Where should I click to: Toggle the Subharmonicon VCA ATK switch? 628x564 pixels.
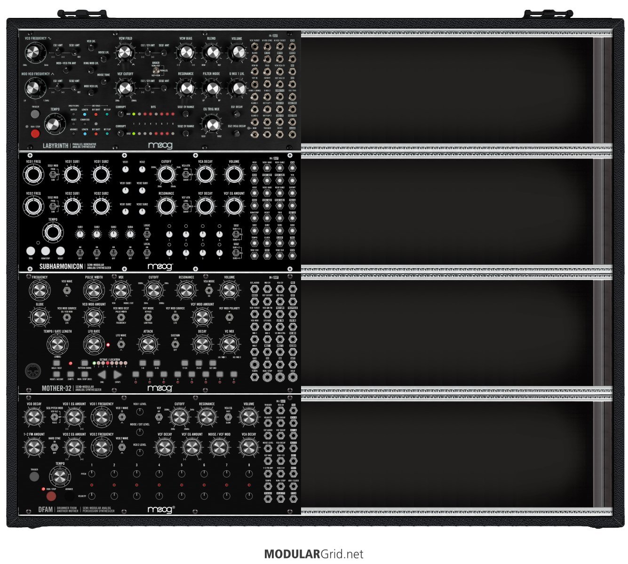(186, 175)
